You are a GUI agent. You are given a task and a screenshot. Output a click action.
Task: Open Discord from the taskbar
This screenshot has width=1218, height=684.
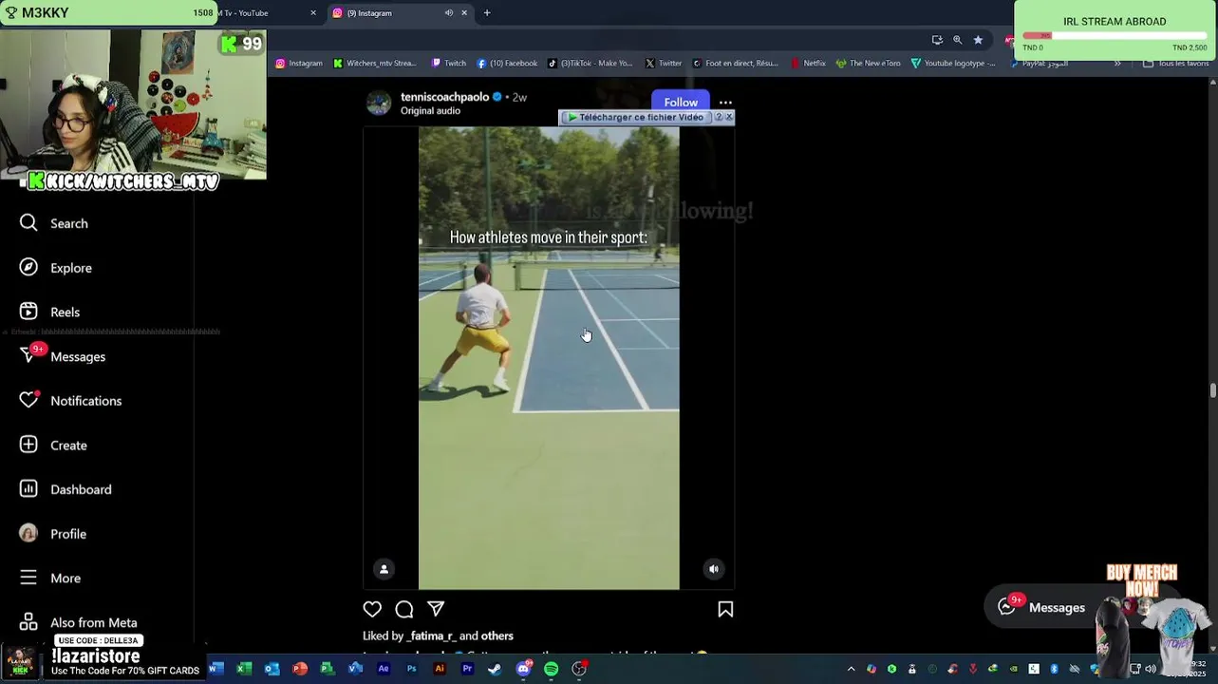pos(523,669)
